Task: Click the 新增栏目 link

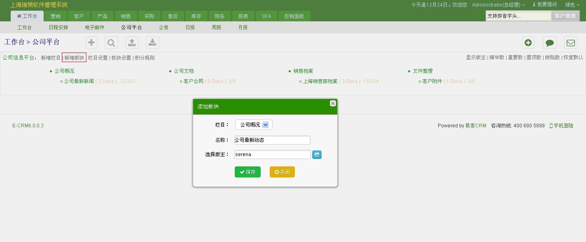Action: click(x=51, y=58)
